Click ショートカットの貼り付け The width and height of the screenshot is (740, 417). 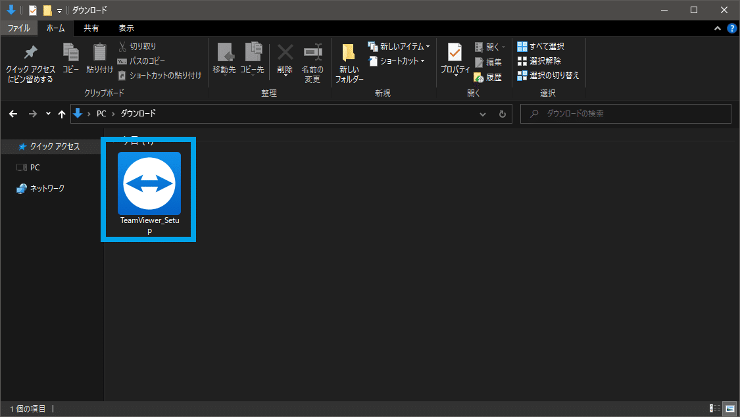[x=160, y=76]
